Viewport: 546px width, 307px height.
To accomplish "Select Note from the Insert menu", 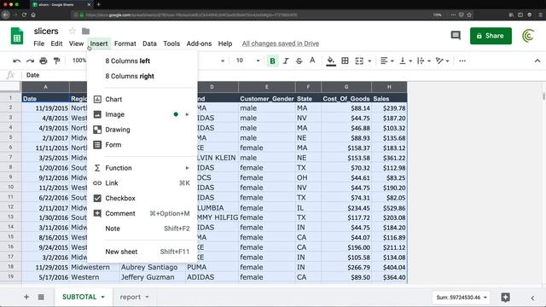I will 142,229.
